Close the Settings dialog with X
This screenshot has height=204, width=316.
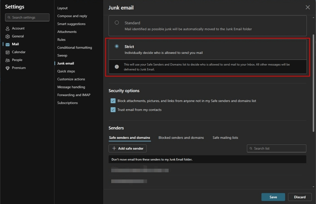pos(308,7)
